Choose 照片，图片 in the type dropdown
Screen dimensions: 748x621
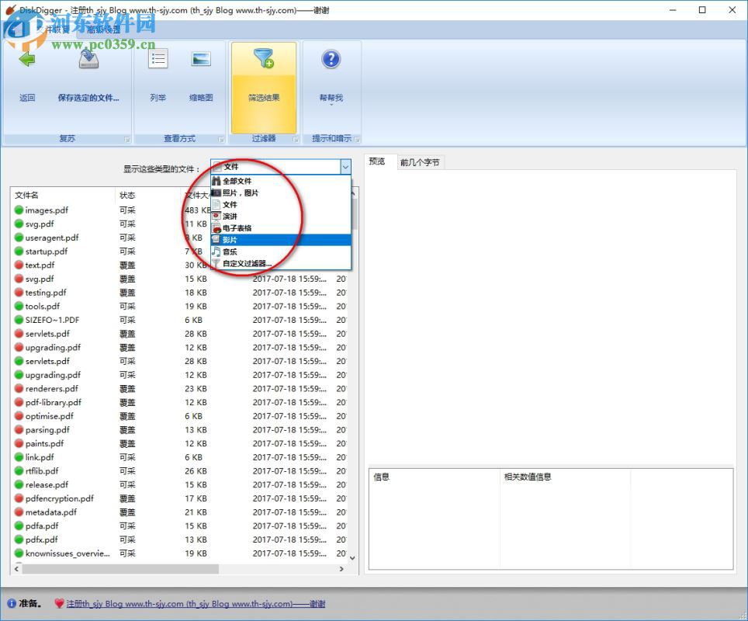pos(281,193)
